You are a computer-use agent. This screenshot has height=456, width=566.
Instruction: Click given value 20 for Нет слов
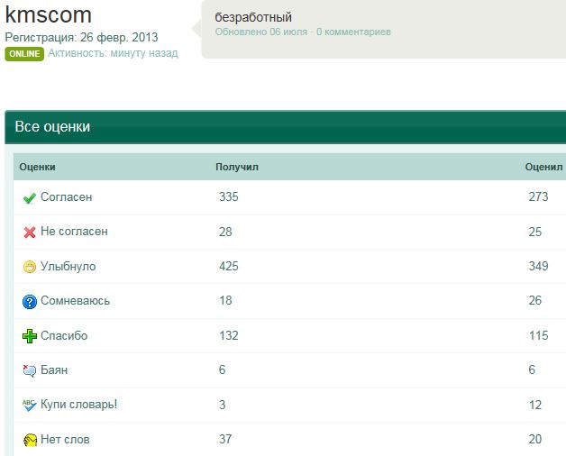click(x=535, y=439)
